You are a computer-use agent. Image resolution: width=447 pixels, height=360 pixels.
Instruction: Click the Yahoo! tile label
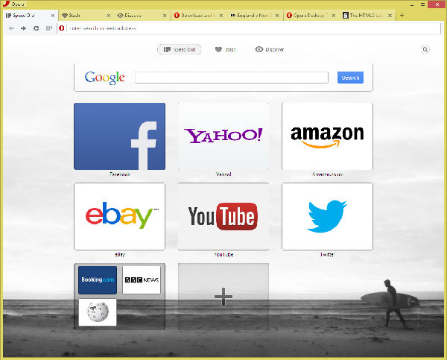223,174
